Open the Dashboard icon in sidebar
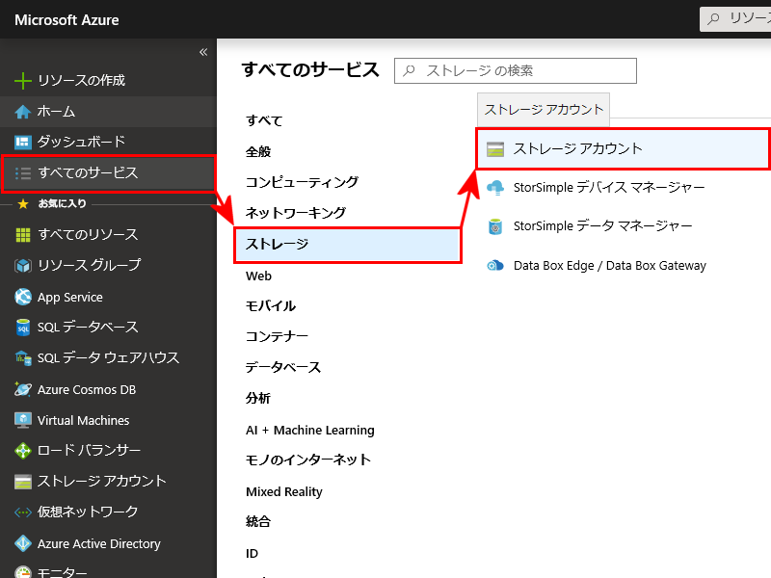The image size is (771, 578). pyautogui.click(x=22, y=142)
